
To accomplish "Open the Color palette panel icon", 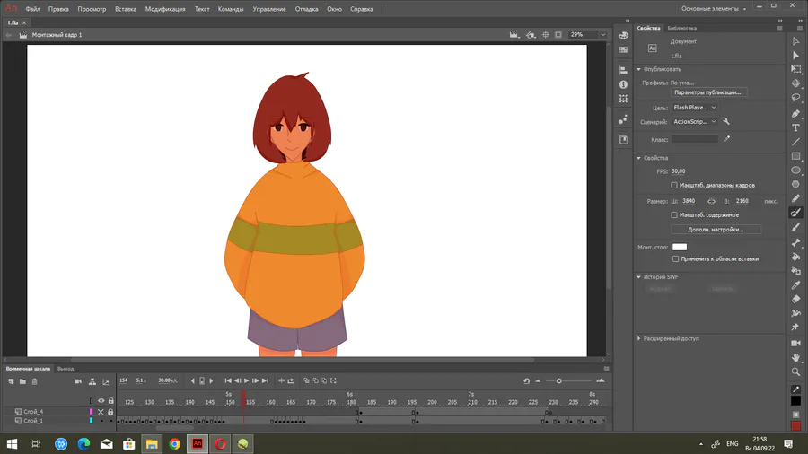I will click(x=623, y=36).
